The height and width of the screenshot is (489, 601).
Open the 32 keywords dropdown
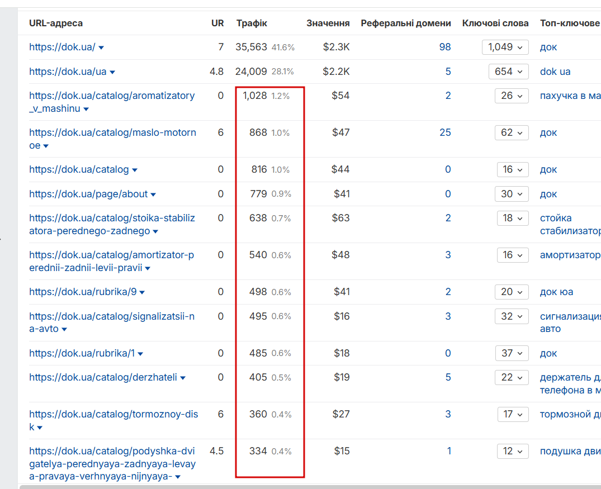coord(512,316)
